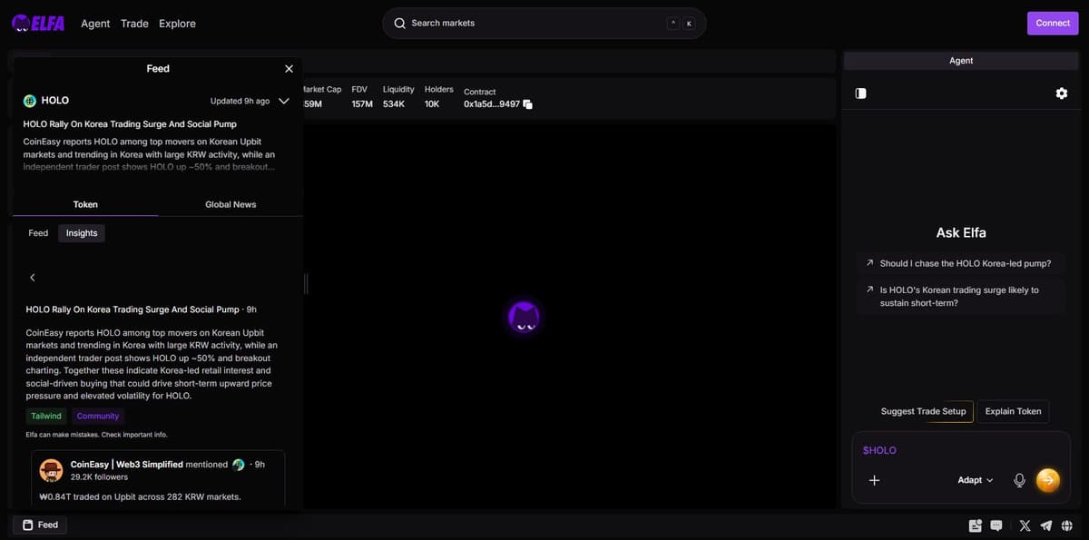
Task: Click the panel resize handle beside Feed
Action: [306, 284]
